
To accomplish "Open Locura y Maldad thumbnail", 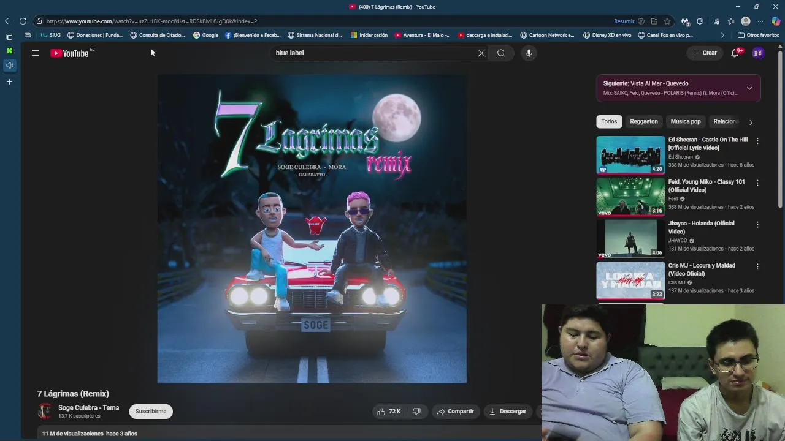I will click(630, 281).
